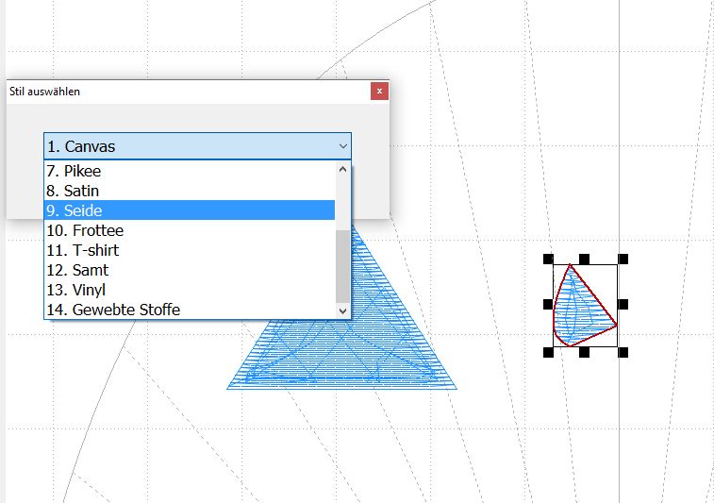The width and height of the screenshot is (714, 503).
Task: Choose '8. Satin' in the dropdown list
Action: coord(190,191)
